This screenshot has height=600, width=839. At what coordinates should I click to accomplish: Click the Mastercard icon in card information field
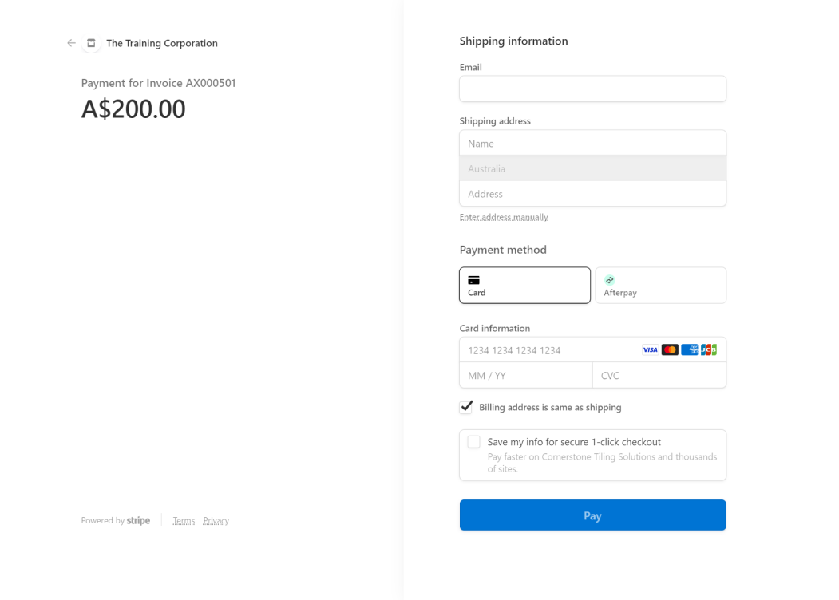pos(670,349)
